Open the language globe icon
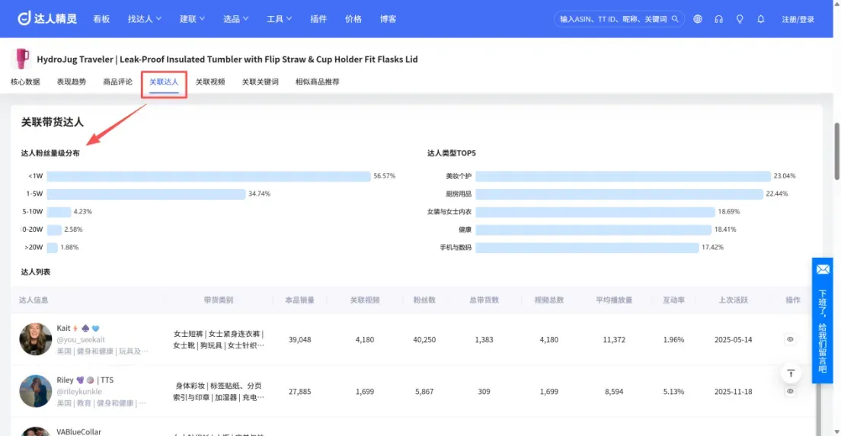 pyautogui.click(x=697, y=19)
